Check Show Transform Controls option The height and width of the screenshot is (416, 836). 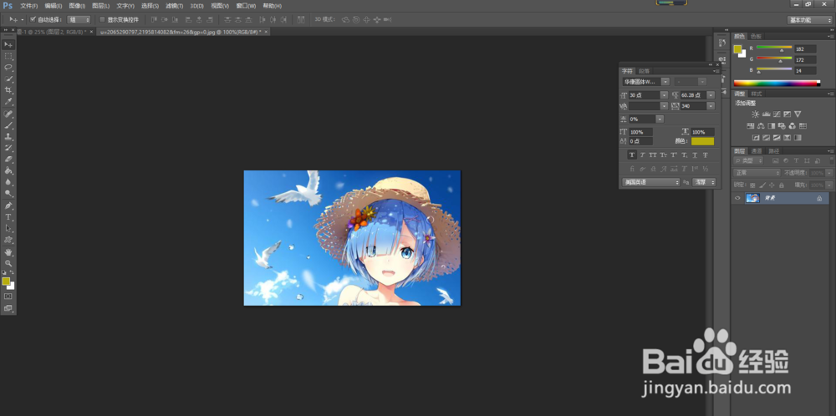click(x=102, y=19)
